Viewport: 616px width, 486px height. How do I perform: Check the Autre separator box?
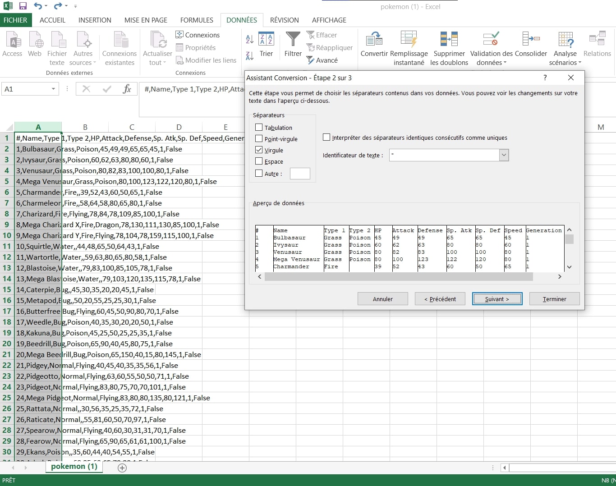(x=259, y=173)
